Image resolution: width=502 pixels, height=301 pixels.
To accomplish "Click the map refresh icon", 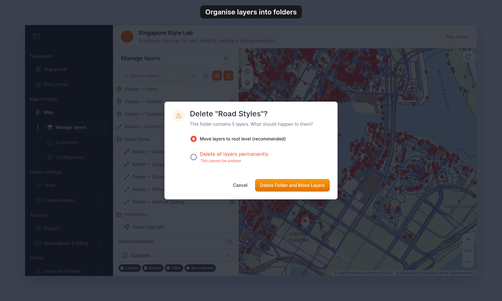I will pyautogui.click(x=468, y=56).
